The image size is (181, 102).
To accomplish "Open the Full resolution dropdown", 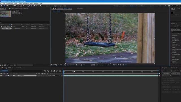I will coord(86,65).
